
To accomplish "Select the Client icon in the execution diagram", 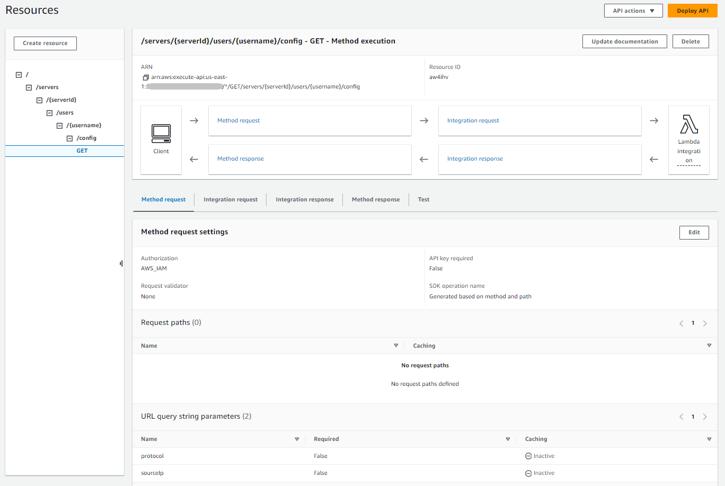I will pos(161,134).
